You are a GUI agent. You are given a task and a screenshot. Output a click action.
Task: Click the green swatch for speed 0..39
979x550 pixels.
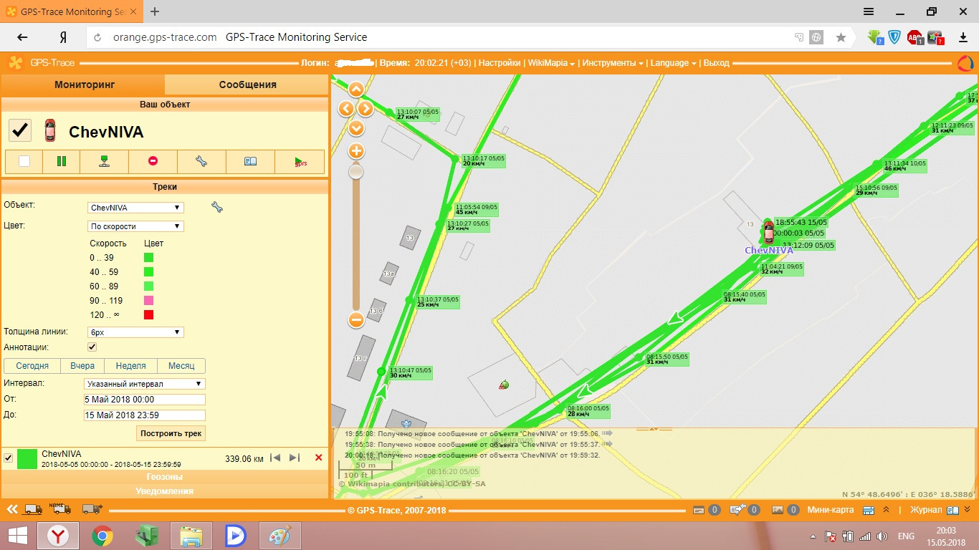coord(148,258)
